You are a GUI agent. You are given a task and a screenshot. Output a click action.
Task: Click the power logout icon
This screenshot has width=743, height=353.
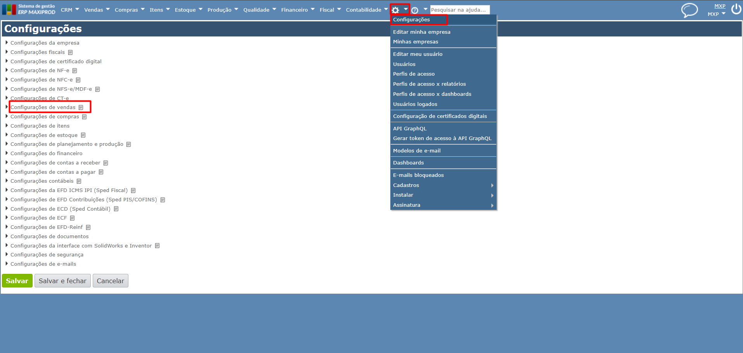pos(736,9)
